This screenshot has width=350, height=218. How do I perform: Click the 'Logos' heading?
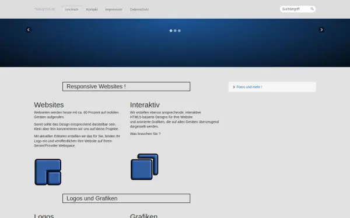pyautogui.click(x=44, y=216)
